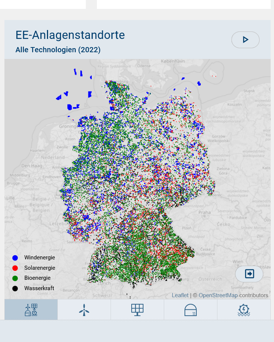Click the Bioenergie legend label

coord(37,278)
